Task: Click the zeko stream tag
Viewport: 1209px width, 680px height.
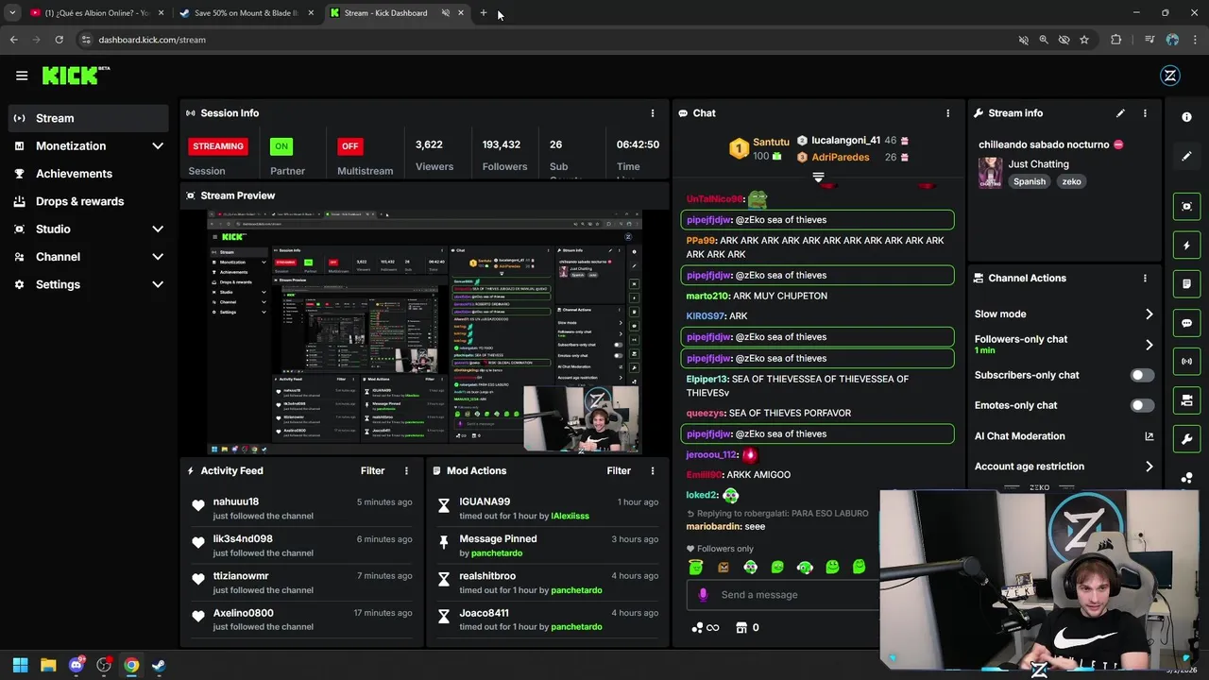Action: click(x=1071, y=181)
